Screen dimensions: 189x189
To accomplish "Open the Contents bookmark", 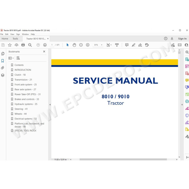I will (x=19, y=65).
